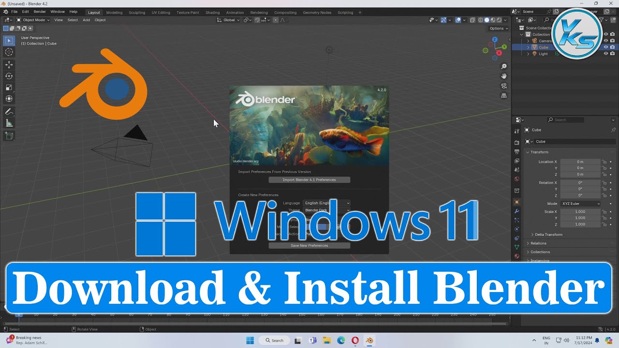
Task: Disable camera render visibility for the Cube
Action: click(x=612, y=47)
